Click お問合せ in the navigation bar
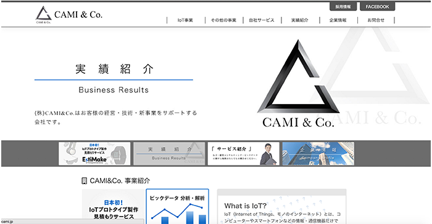The width and height of the screenshot is (432, 224). [x=376, y=20]
